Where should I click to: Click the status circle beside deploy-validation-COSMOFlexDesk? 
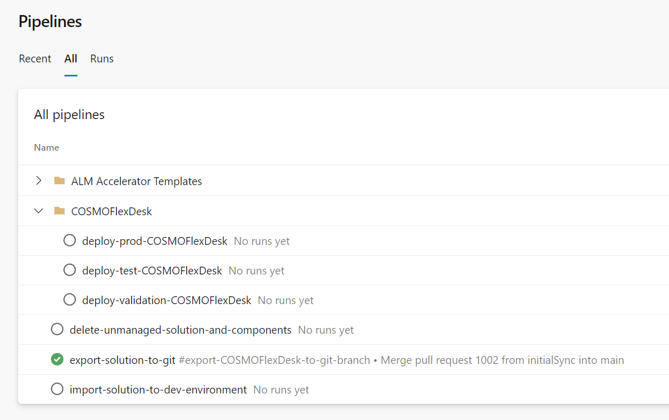70,299
